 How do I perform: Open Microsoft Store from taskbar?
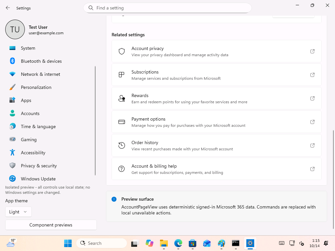tap(192, 243)
